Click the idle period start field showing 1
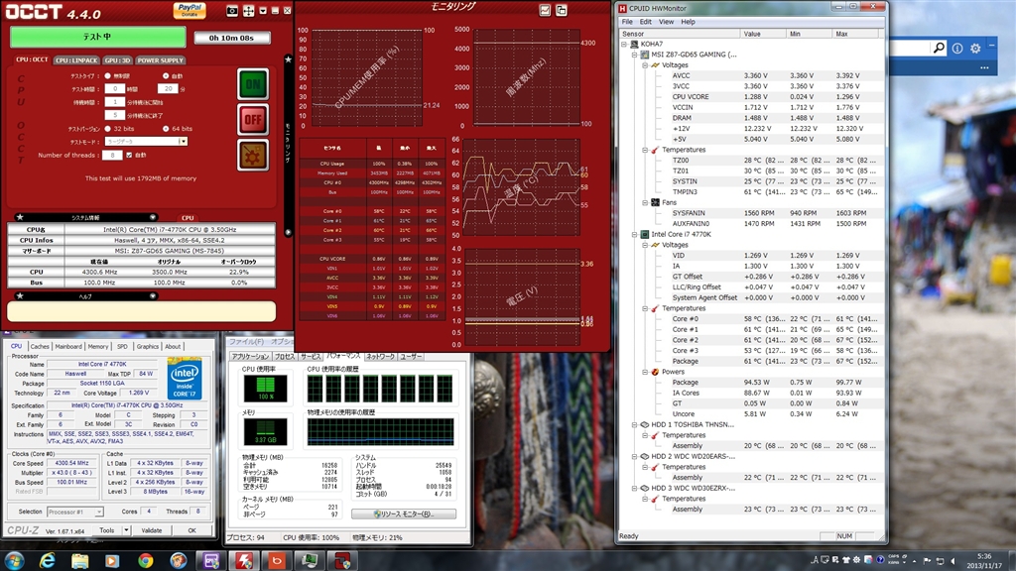The height and width of the screenshot is (571, 1016). [115, 102]
